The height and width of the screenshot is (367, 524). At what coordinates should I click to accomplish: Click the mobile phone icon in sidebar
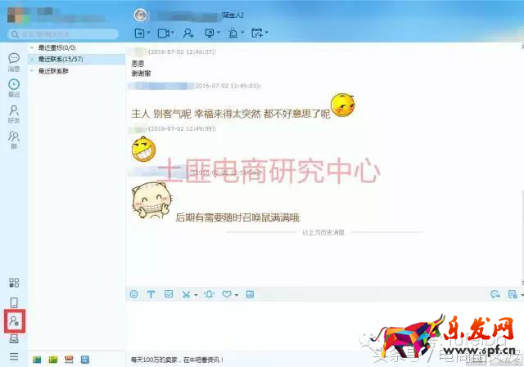(x=14, y=303)
